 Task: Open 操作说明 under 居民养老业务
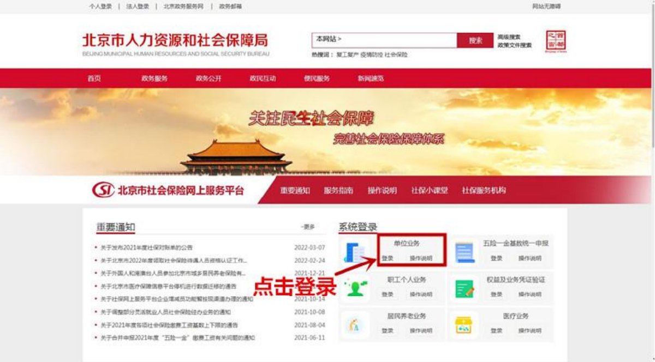tap(420, 331)
